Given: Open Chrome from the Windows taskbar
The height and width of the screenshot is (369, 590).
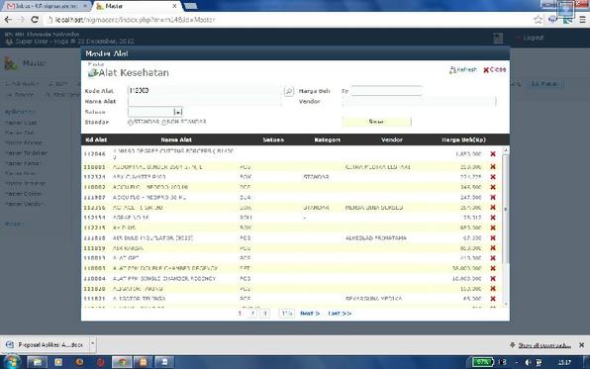Looking at the screenshot, I should pyautogui.click(x=122, y=362).
